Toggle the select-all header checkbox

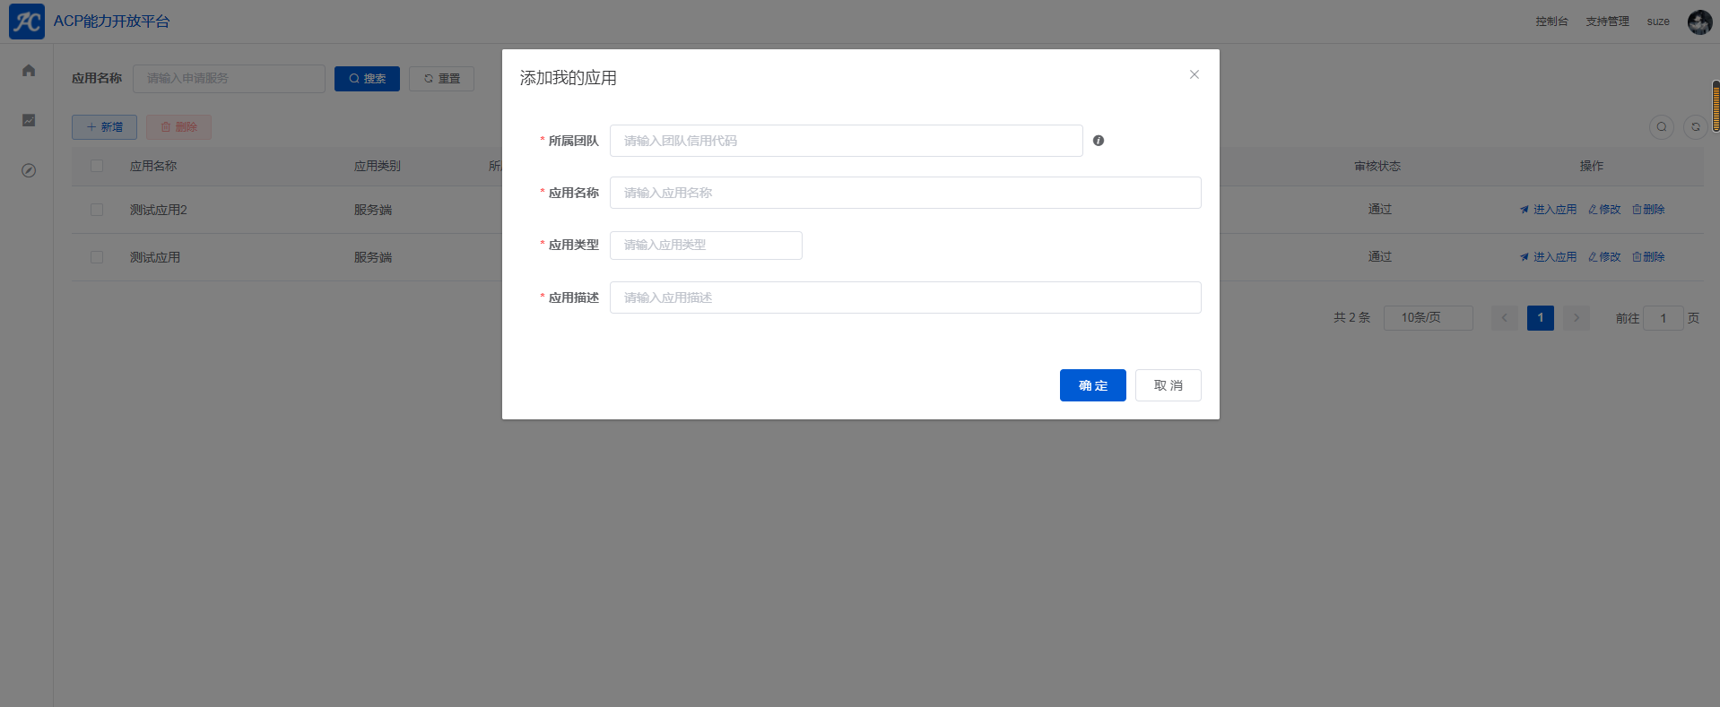[97, 166]
